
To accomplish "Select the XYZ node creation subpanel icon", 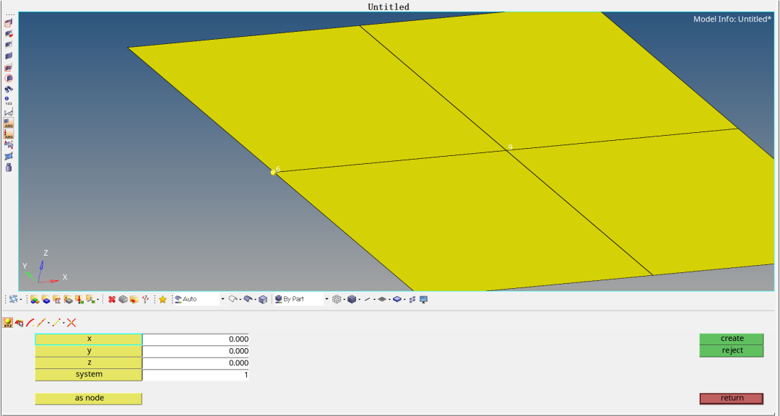I will tap(7, 323).
